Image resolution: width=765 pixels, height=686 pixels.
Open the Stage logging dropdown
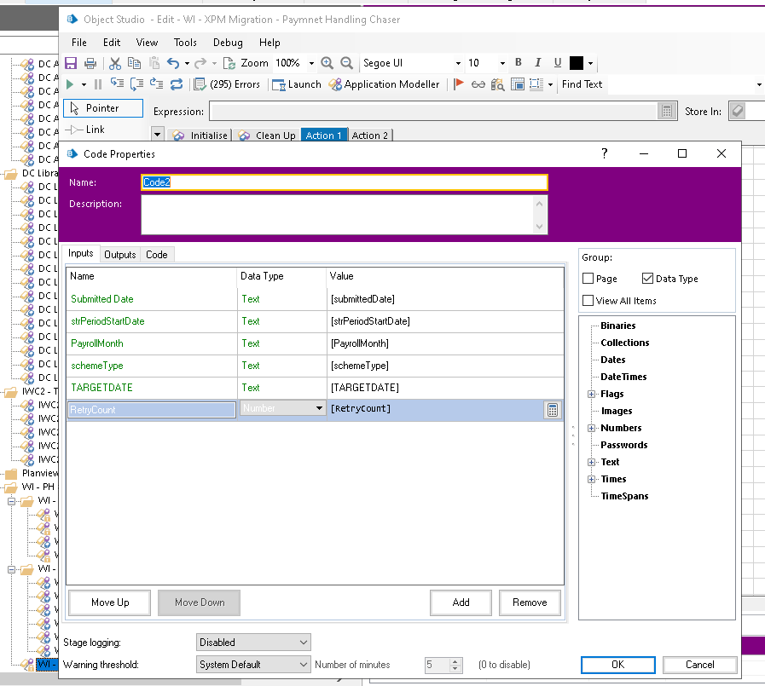tap(253, 643)
